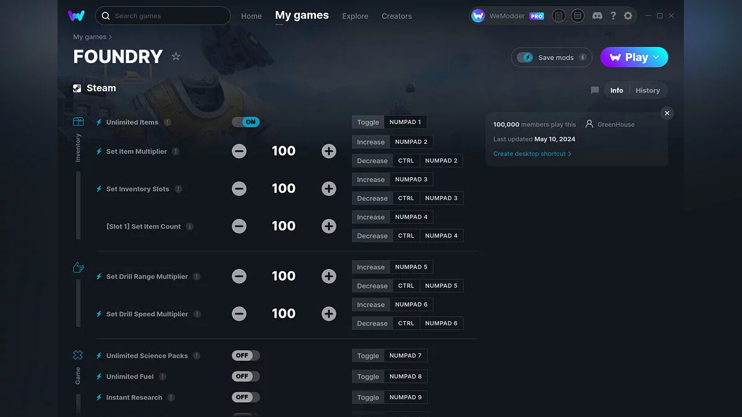Show info for Set Drill Range Multiplier

tap(197, 277)
